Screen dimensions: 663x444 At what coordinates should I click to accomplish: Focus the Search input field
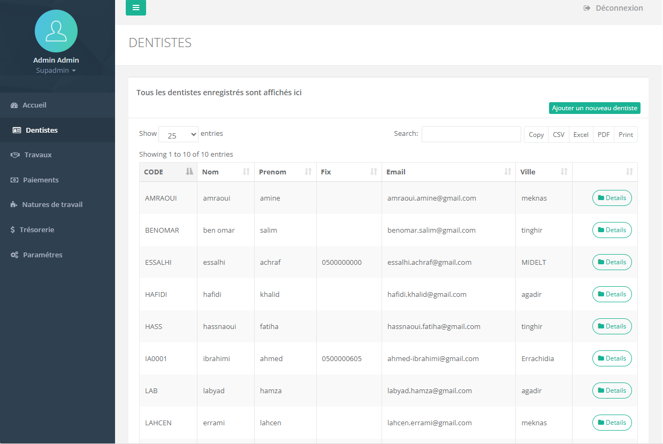(x=471, y=134)
